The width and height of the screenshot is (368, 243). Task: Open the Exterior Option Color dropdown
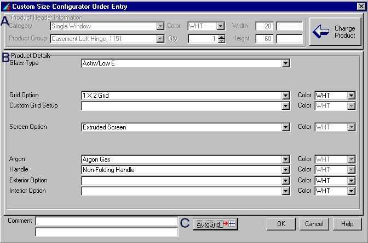[x=351, y=181]
